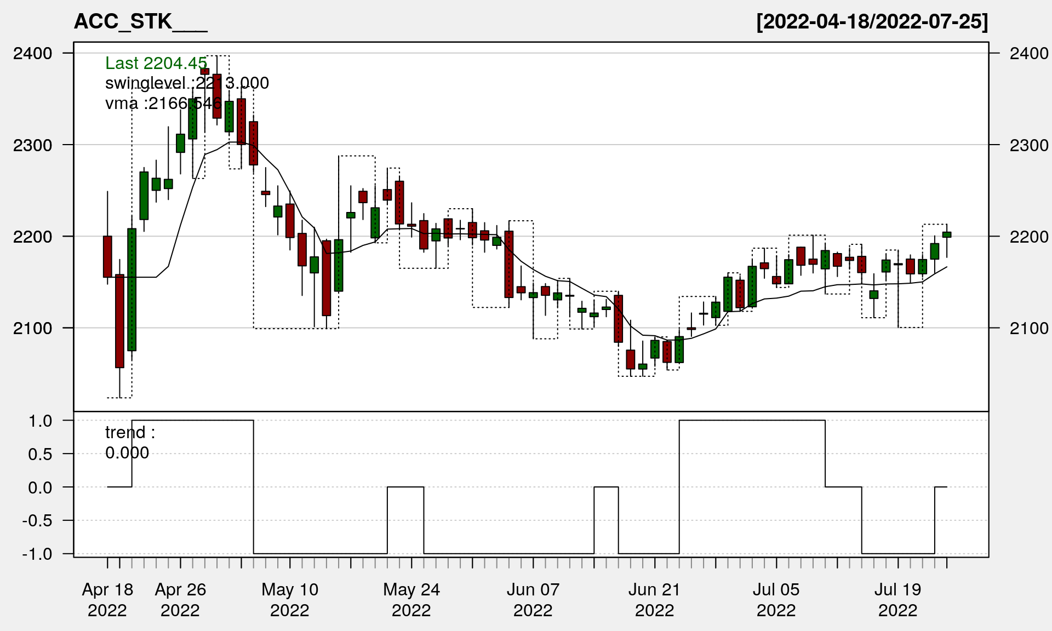Screen dimensions: 1052x631
Task: Click the last green candlestick on the chart
Action: tap(947, 234)
